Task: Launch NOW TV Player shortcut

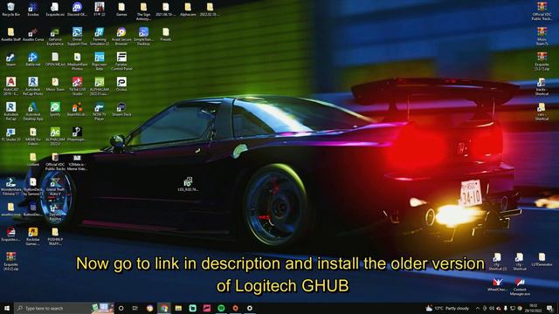Action: click(x=99, y=112)
